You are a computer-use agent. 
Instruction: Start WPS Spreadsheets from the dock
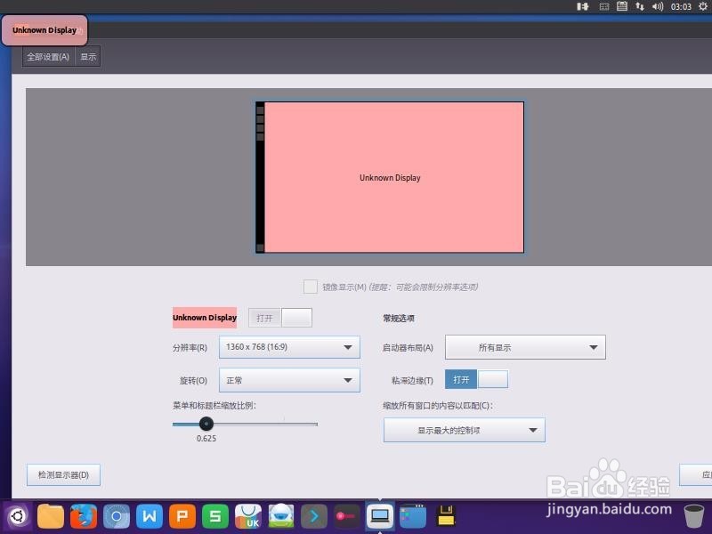point(214,516)
